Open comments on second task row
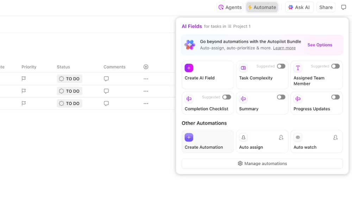Screen dimensions: 352x211 pyautogui.click(x=106, y=91)
